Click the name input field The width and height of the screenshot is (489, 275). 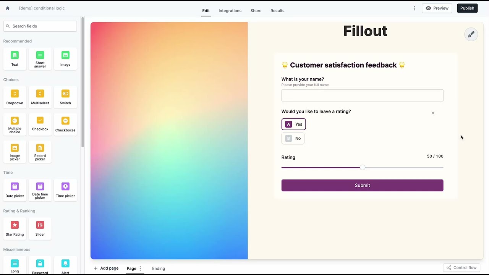coord(362,95)
